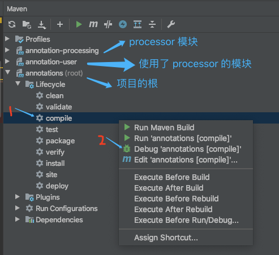The height and width of the screenshot is (255, 279).
Task: Run Maven build with green play icon
Action: [x=79, y=24]
